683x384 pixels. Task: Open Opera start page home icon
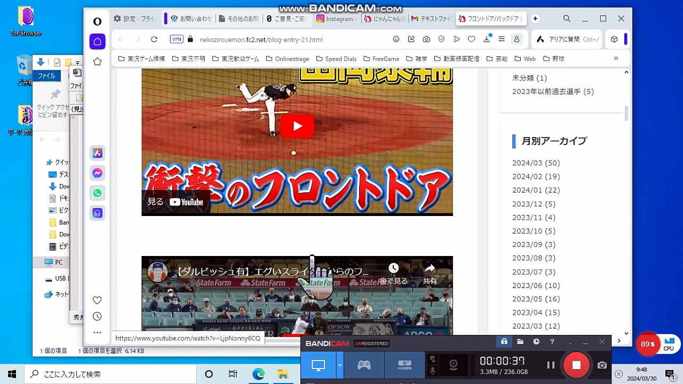(x=97, y=42)
